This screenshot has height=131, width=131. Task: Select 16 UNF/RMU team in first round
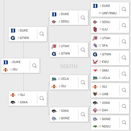click(108, 13)
